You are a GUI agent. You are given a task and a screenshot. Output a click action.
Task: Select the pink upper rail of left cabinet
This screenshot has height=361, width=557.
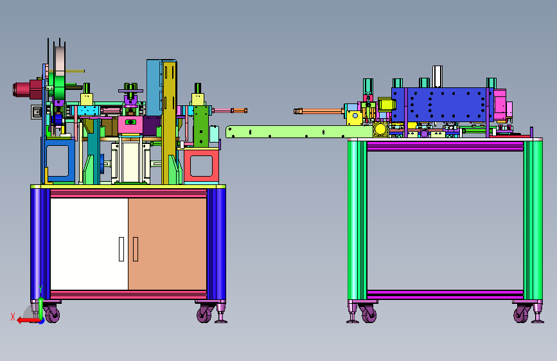128,193
